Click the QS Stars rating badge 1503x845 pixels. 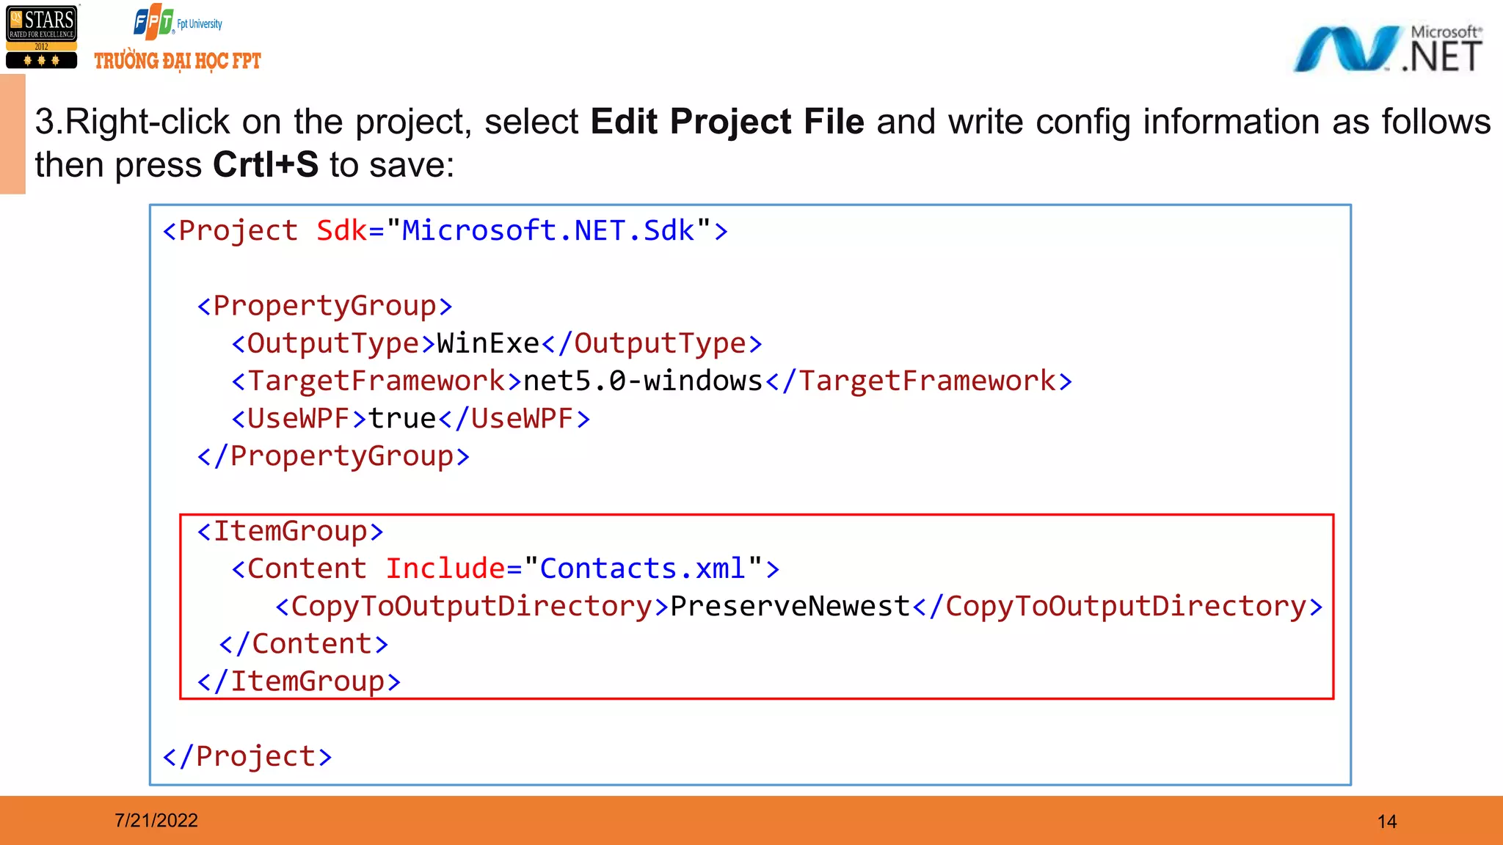[41, 37]
